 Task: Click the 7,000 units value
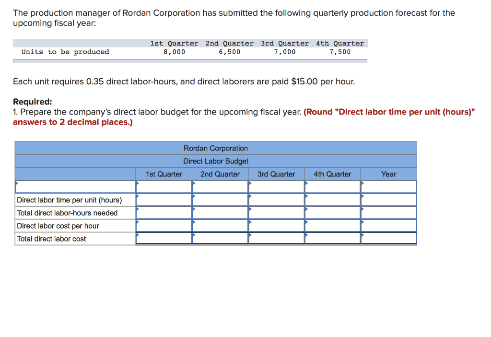tap(285, 52)
